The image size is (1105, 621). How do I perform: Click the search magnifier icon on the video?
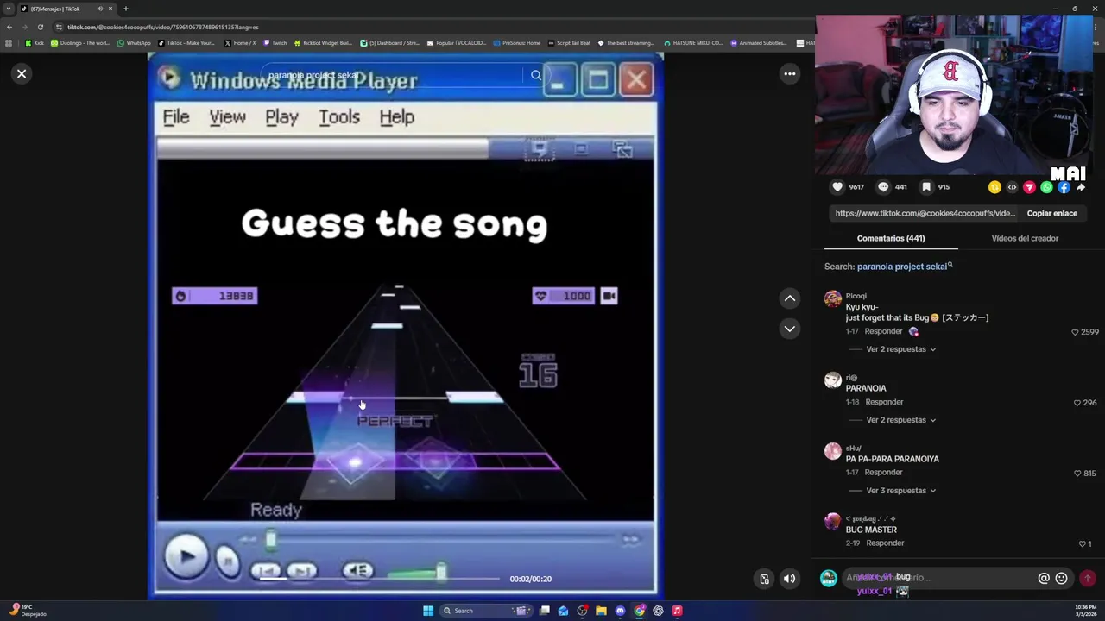point(535,76)
